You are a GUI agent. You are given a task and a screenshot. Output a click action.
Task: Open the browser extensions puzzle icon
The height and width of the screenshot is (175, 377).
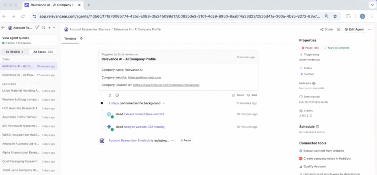348,16
